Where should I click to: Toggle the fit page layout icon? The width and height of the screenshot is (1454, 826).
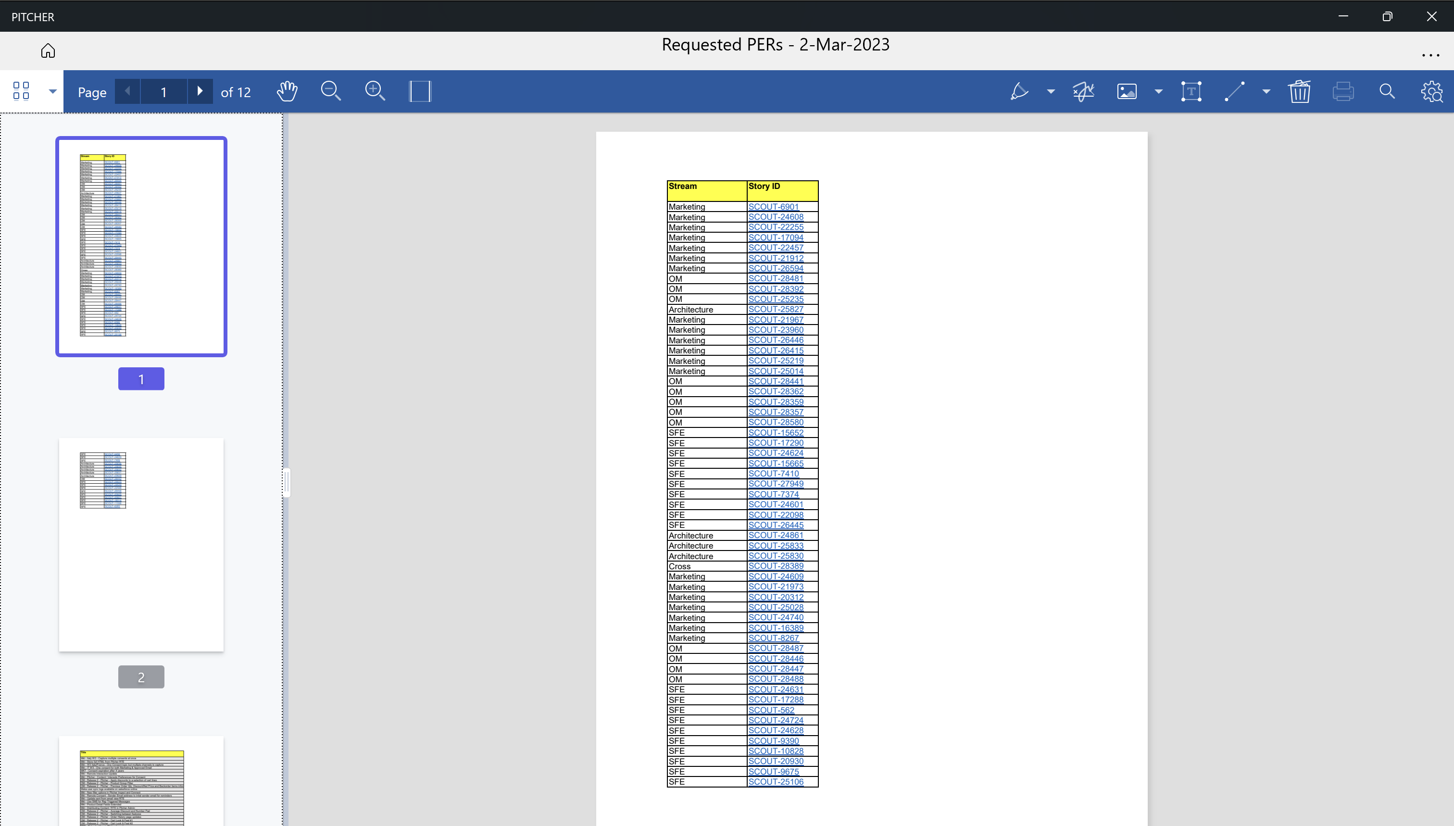420,91
